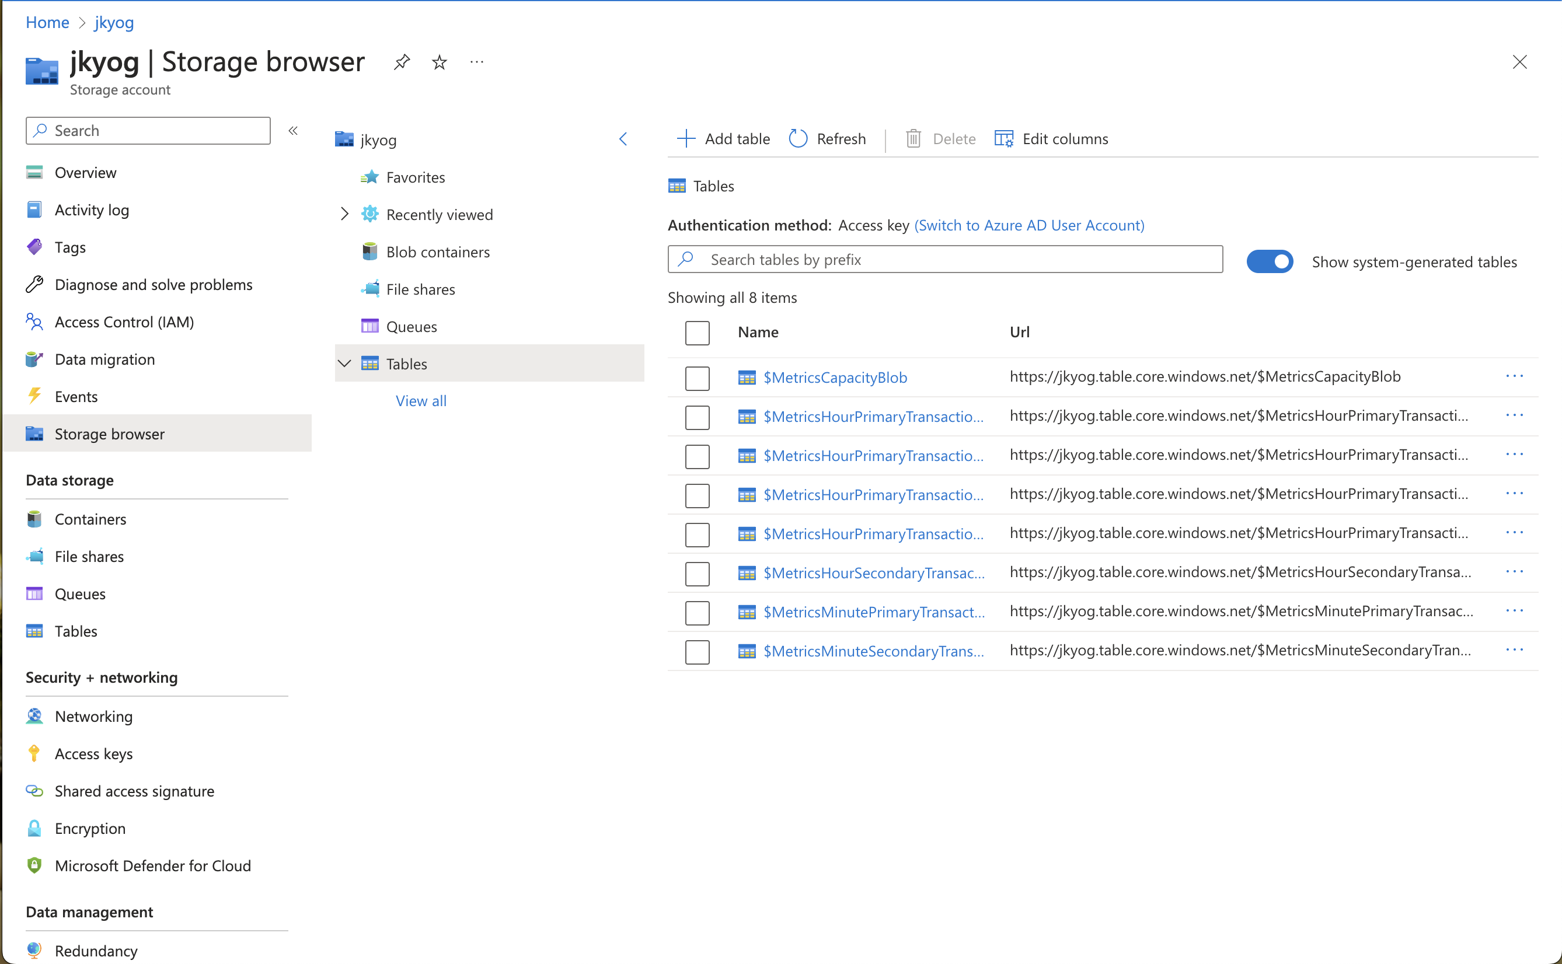The image size is (1562, 964).
Task: Check the box for $MetricsMinutePrimaryTransact... row
Action: 697,613
